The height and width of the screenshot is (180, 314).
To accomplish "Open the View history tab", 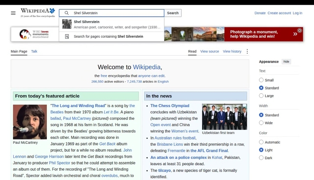I will 232,51.
